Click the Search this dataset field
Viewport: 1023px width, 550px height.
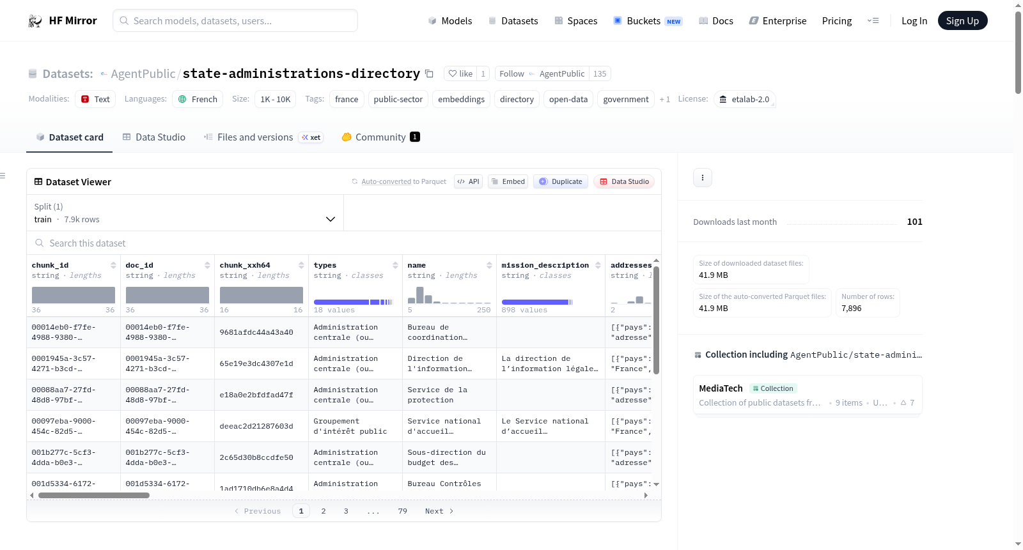click(344, 243)
